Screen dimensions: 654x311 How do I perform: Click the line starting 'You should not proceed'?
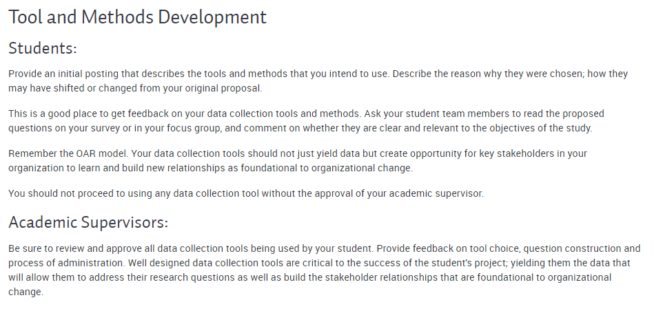[245, 193]
